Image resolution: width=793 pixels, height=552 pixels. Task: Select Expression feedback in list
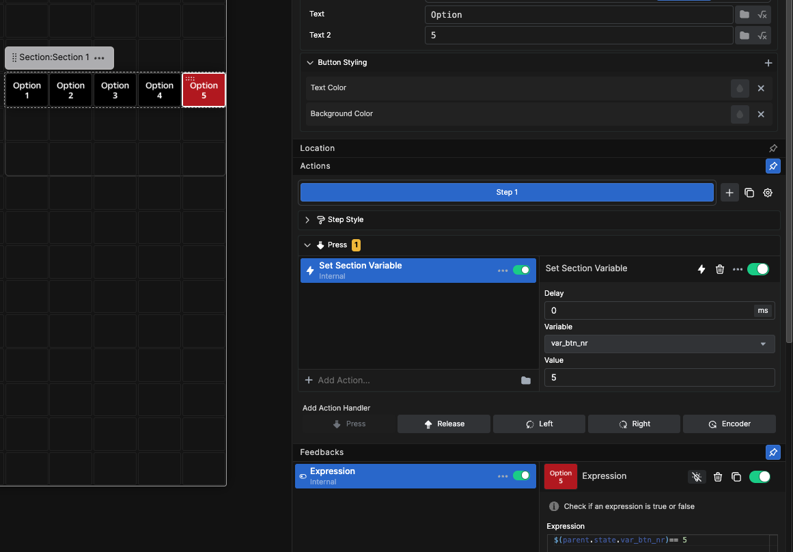(x=415, y=476)
